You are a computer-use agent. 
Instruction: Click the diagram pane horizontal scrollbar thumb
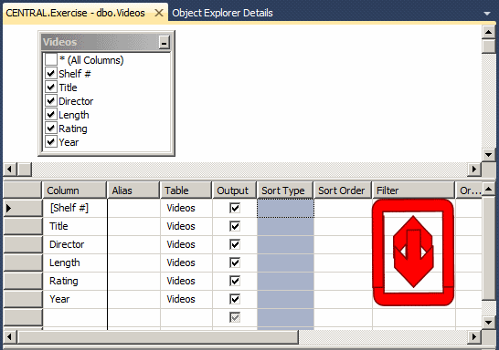coord(24,169)
